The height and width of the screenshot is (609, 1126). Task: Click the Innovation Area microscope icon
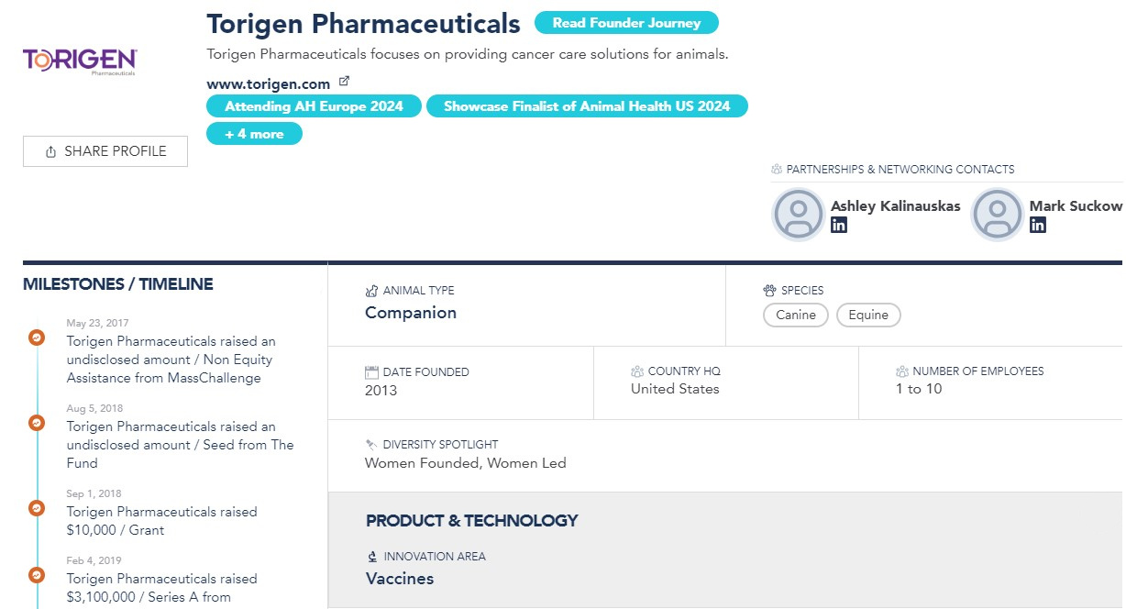pos(372,557)
